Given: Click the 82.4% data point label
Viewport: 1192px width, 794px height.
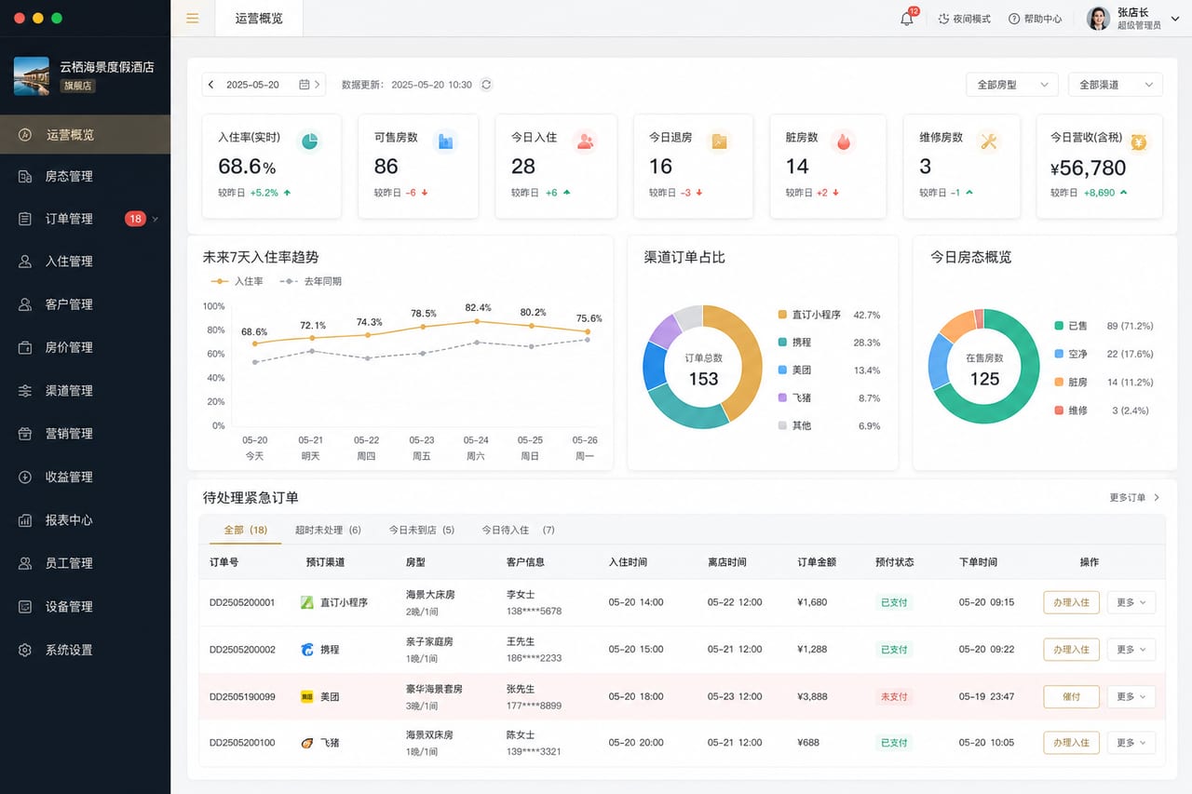Looking at the screenshot, I should click(x=478, y=307).
